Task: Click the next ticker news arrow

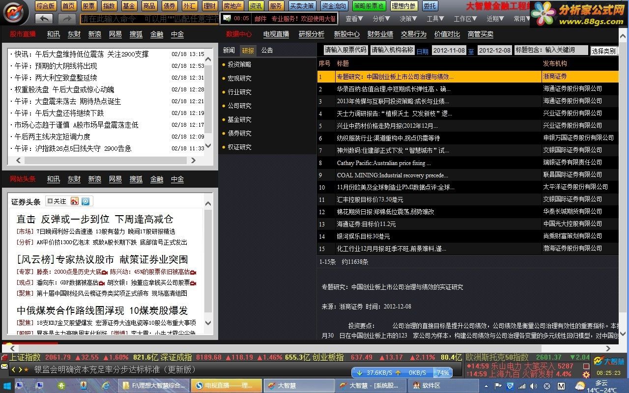Action: coord(20,369)
